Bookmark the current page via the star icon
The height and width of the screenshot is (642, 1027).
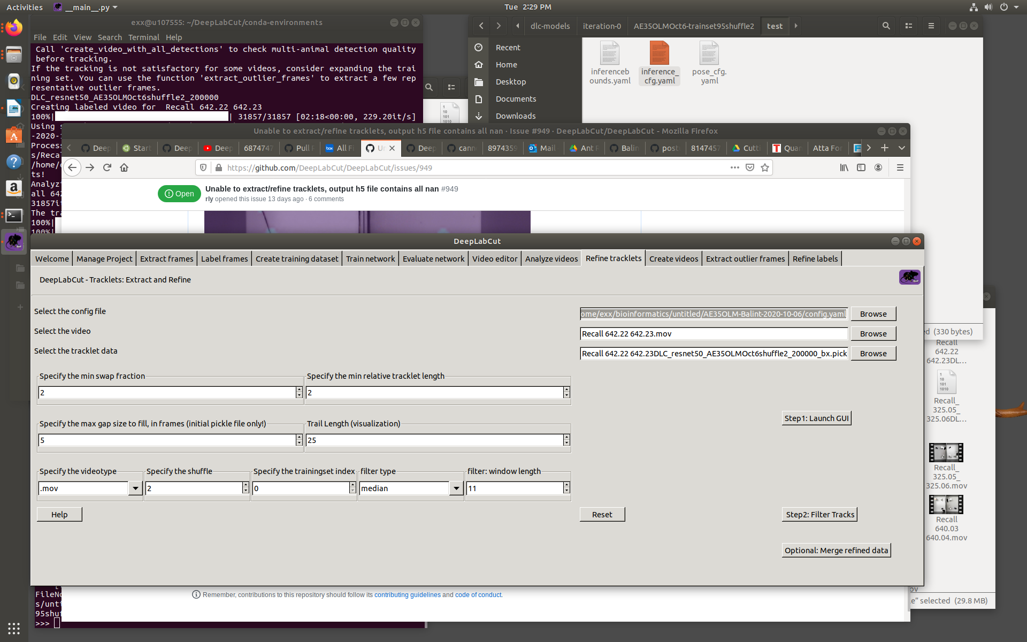pos(764,167)
